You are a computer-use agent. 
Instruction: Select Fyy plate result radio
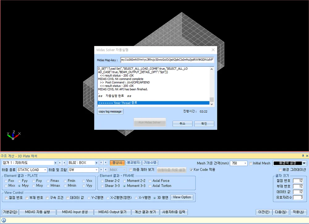coord(19,181)
